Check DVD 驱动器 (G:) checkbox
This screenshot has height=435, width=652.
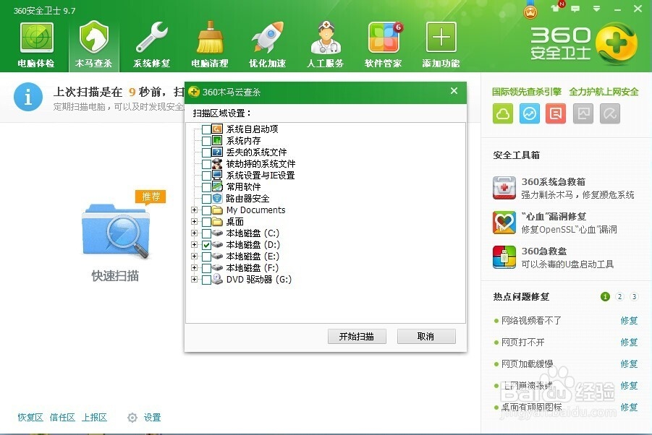click(x=206, y=280)
